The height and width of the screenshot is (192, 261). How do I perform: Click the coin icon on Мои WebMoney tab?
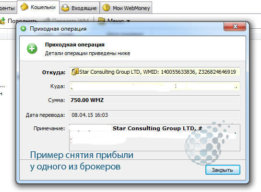click(x=107, y=8)
